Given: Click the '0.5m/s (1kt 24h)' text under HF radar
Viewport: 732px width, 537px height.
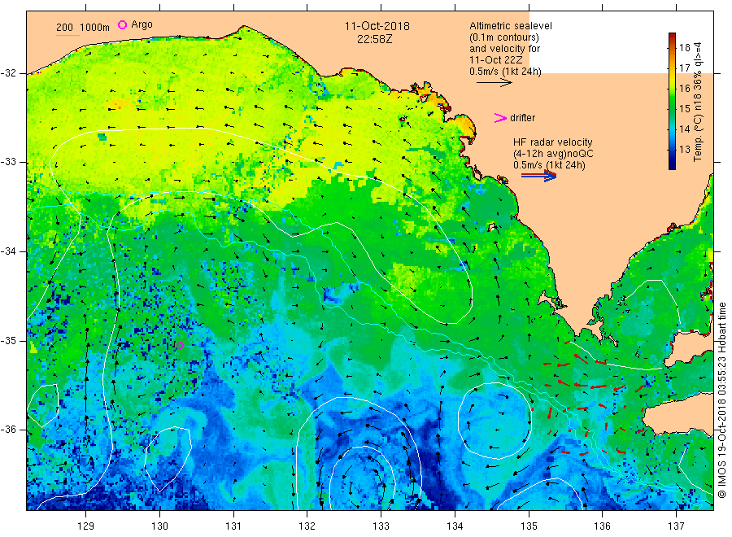Looking at the screenshot, I should pos(549,165).
